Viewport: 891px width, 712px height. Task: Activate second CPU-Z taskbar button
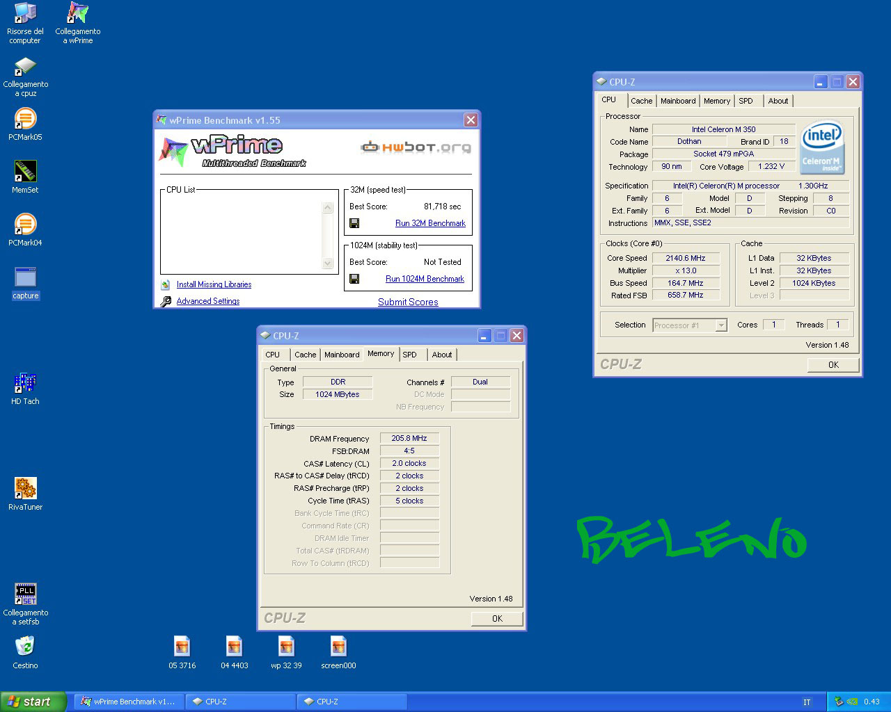coord(352,702)
